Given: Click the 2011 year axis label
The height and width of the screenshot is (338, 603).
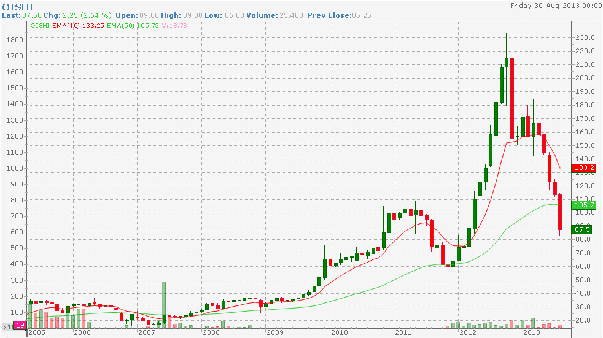Looking at the screenshot, I should pyautogui.click(x=403, y=332).
